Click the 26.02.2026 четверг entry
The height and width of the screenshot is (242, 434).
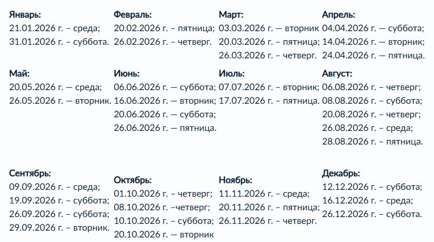[x=162, y=41]
